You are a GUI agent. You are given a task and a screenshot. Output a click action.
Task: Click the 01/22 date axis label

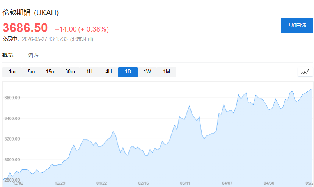click(101, 183)
